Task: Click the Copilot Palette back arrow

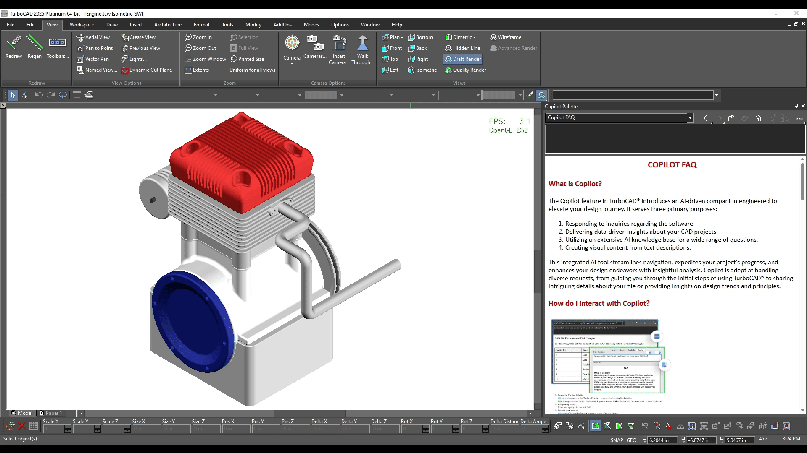Action: (x=706, y=118)
